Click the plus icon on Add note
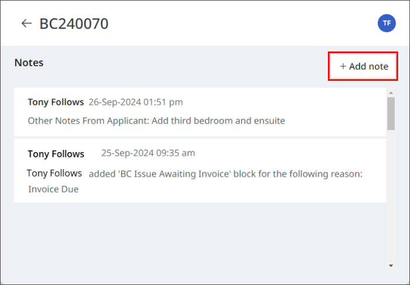The height and width of the screenshot is (285, 410). click(x=343, y=67)
